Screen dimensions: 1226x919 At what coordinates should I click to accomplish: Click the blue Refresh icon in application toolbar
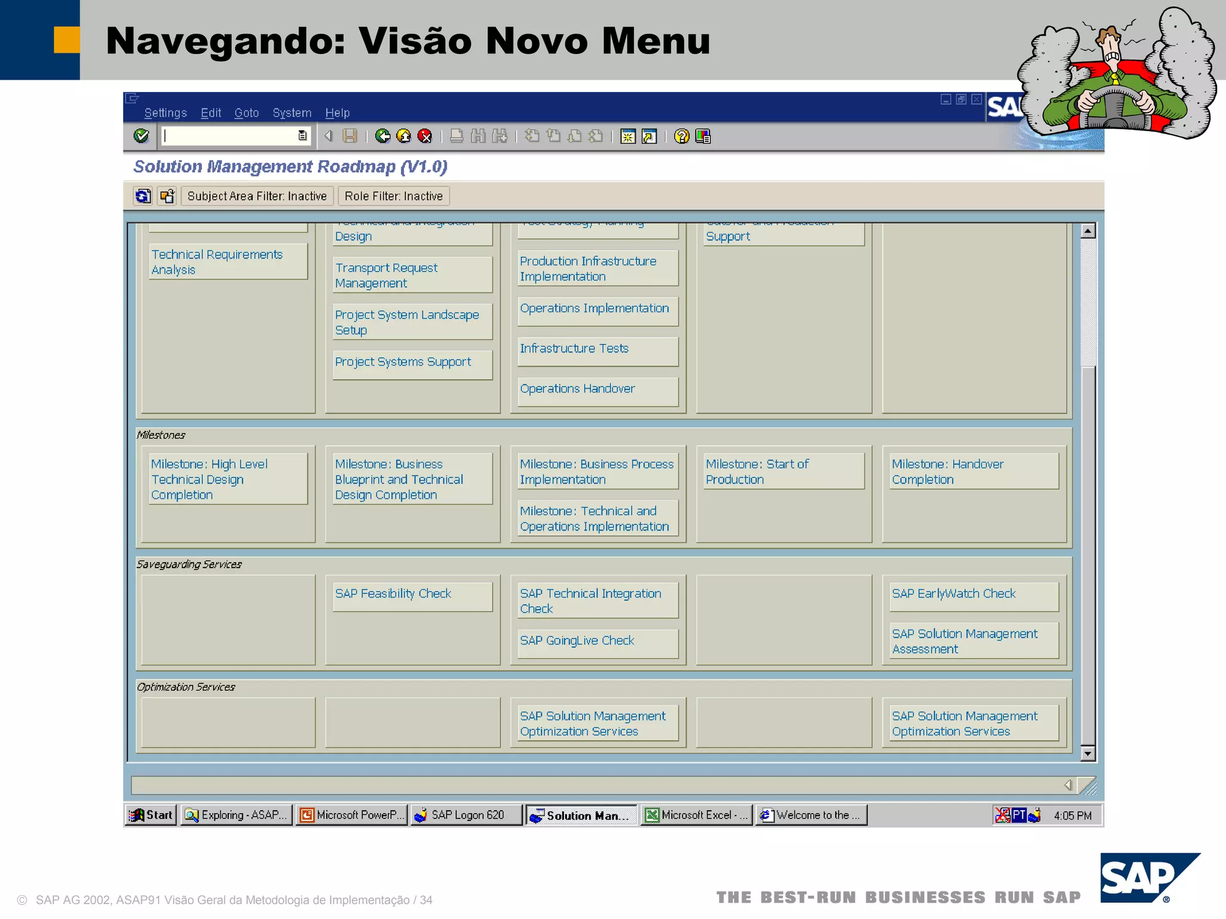point(142,196)
